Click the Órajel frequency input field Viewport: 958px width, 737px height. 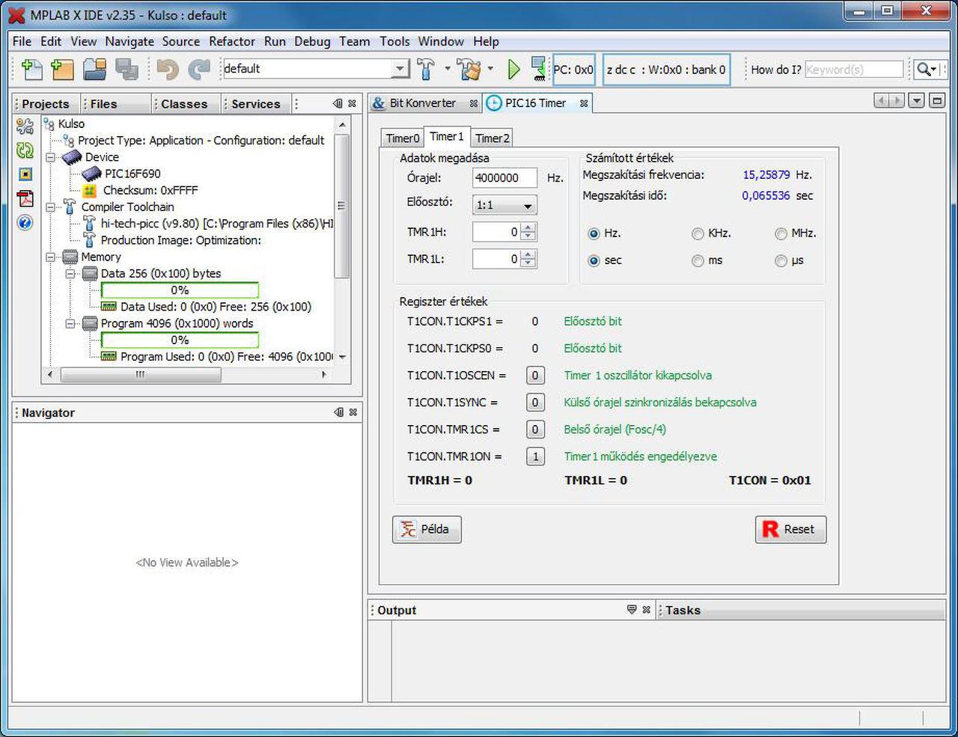504,178
